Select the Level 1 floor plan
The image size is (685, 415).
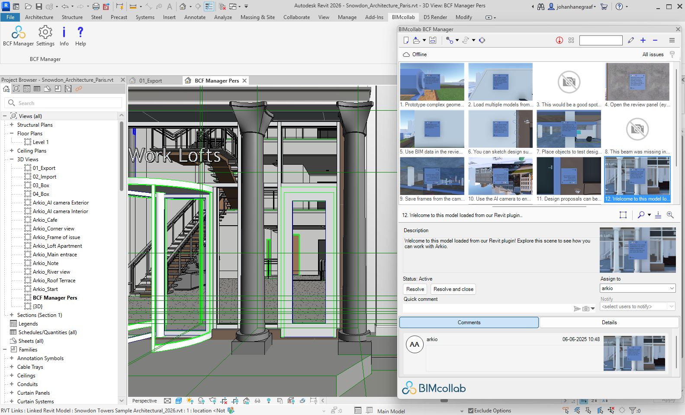pyautogui.click(x=41, y=142)
